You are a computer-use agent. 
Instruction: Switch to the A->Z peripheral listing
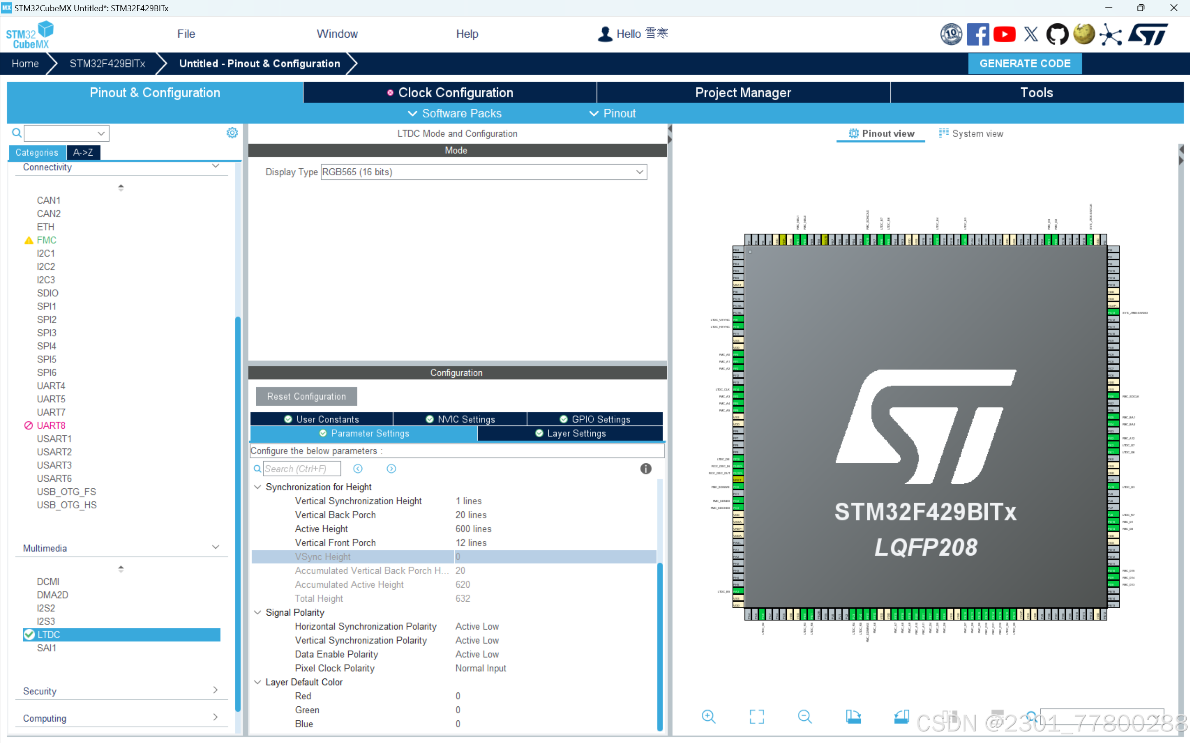[x=83, y=152]
